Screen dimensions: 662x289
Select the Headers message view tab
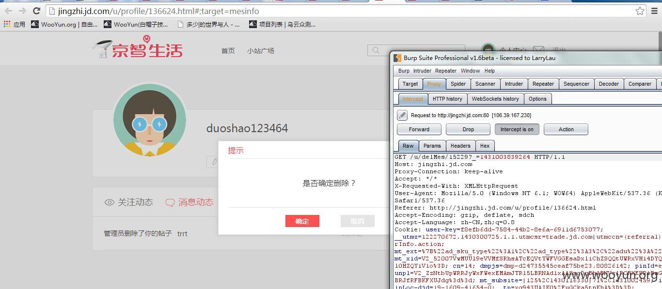point(460,146)
